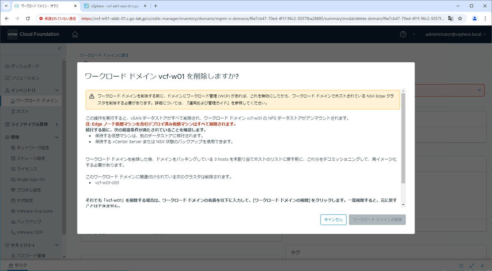492x271 pixels.
Task: Click the browser address bar URL
Action: point(262,18)
